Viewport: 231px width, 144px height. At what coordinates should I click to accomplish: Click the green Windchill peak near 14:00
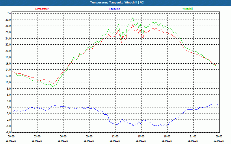[x=133, y=17]
